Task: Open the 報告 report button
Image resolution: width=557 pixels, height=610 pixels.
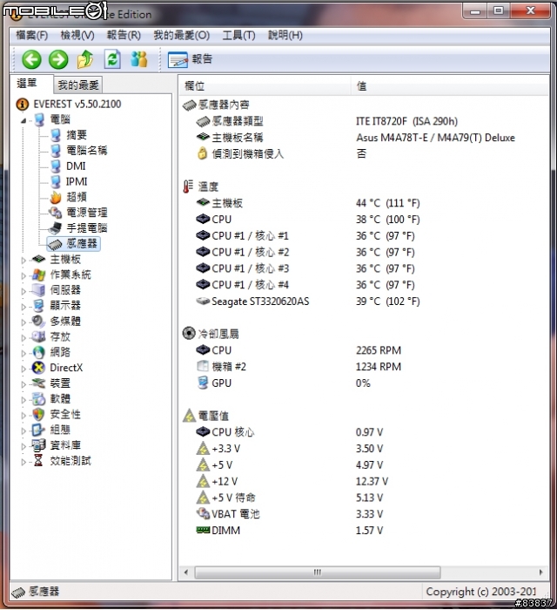Action: [191, 59]
